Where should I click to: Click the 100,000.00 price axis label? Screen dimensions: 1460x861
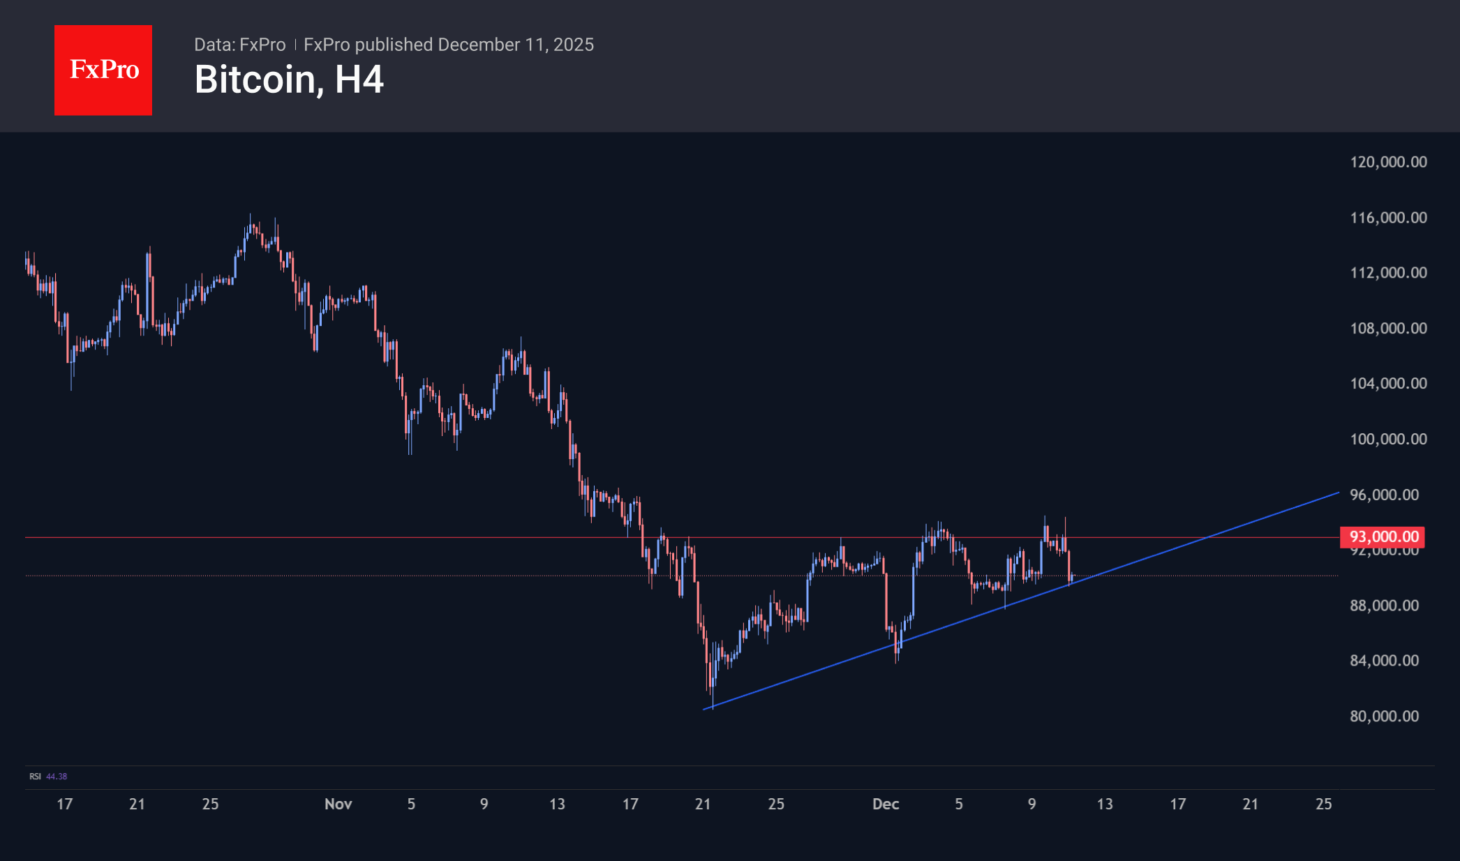(1388, 439)
